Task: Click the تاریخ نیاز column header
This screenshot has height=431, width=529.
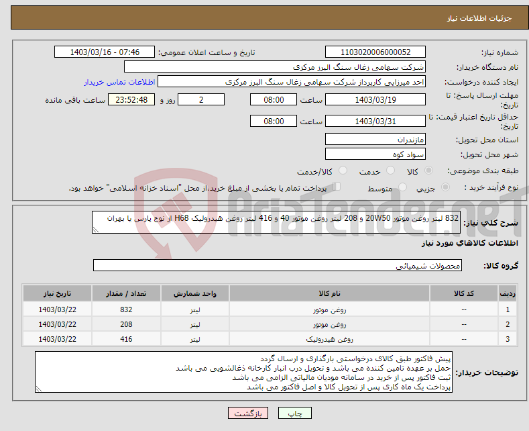Action: tap(57, 293)
